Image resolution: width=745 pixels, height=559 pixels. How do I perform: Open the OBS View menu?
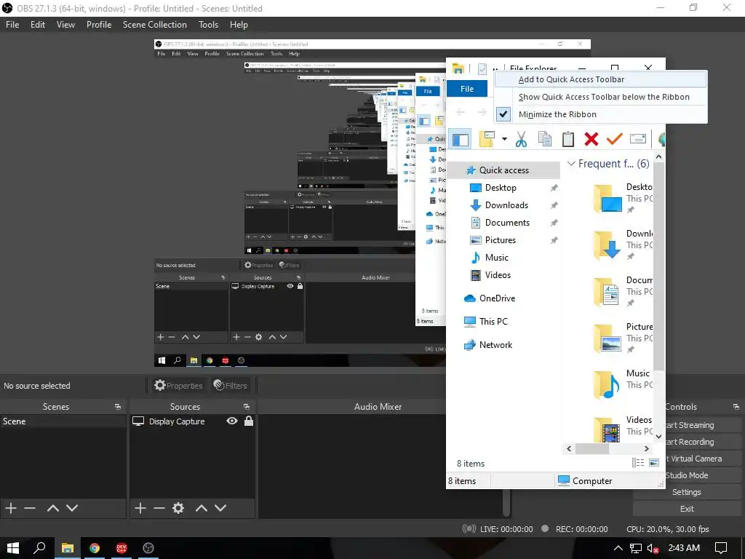[x=65, y=25]
